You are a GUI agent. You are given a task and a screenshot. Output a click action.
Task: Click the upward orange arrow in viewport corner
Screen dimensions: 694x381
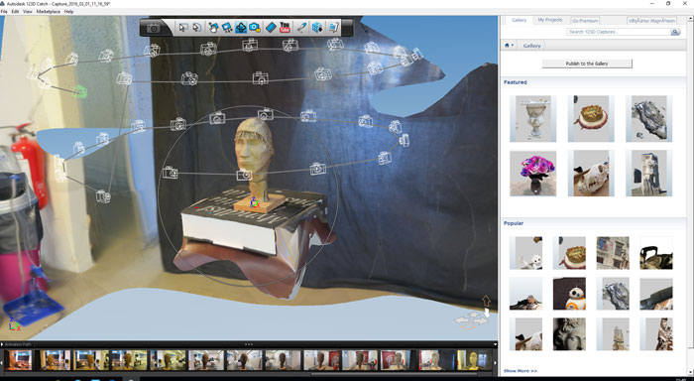coord(487,302)
